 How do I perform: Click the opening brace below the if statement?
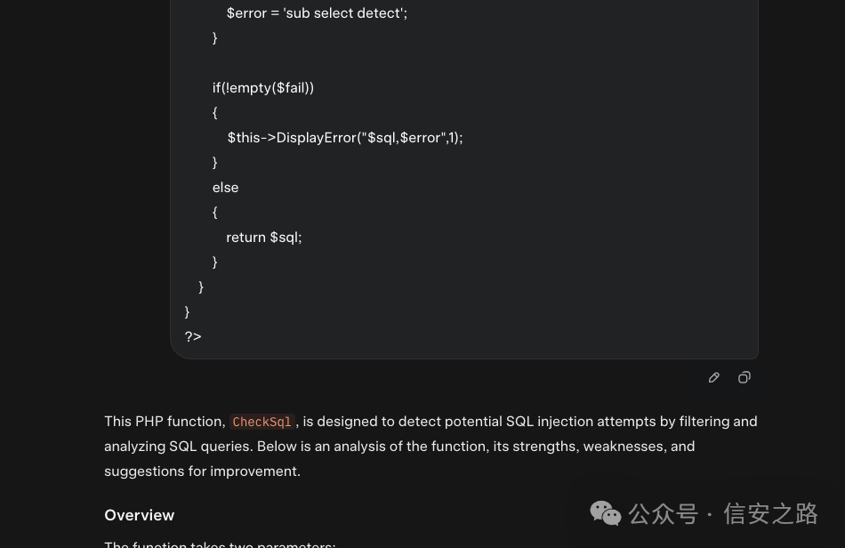[215, 113]
